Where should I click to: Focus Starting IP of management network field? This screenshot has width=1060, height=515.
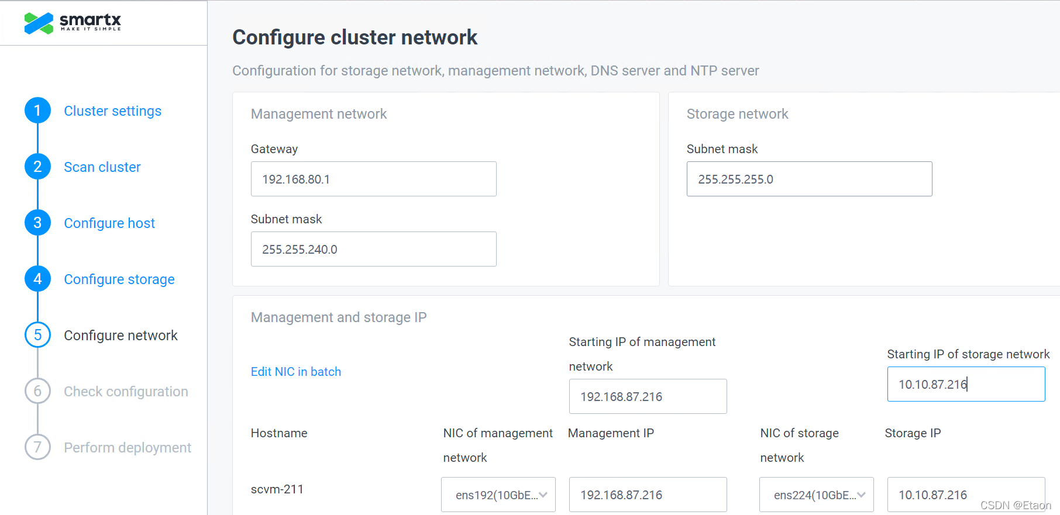(x=648, y=396)
